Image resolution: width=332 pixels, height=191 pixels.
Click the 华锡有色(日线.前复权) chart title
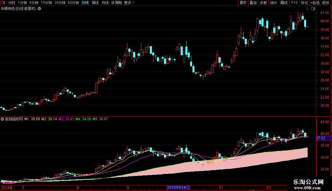pyautogui.click(x=19, y=9)
